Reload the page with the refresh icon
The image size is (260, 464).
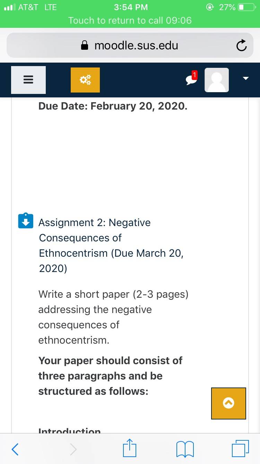[242, 46]
